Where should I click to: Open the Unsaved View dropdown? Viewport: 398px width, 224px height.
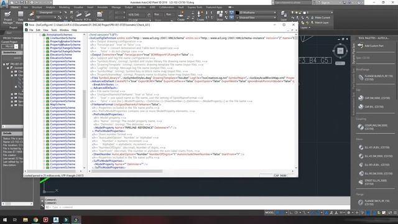pyautogui.click(x=275, y=17)
